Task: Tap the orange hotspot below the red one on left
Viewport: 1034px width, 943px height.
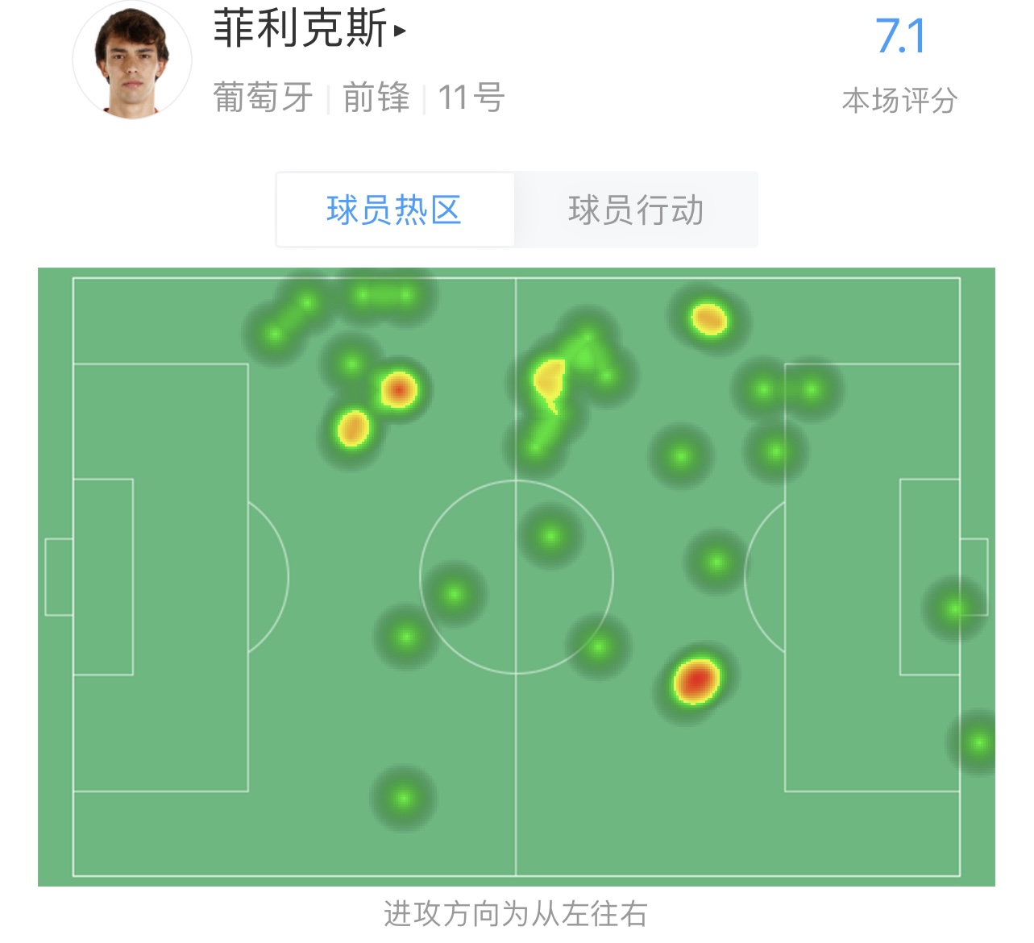Action: pyautogui.click(x=353, y=429)
